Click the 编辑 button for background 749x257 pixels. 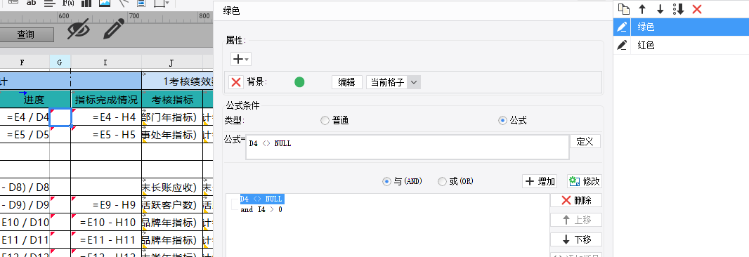[x=347, y=82]
